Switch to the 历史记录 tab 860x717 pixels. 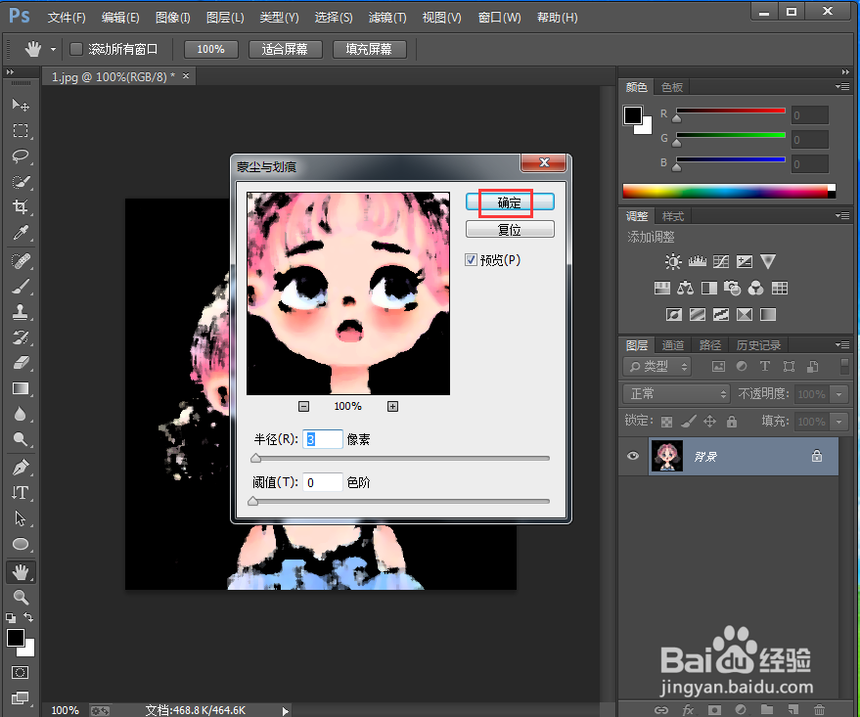(x=758, y=344)
